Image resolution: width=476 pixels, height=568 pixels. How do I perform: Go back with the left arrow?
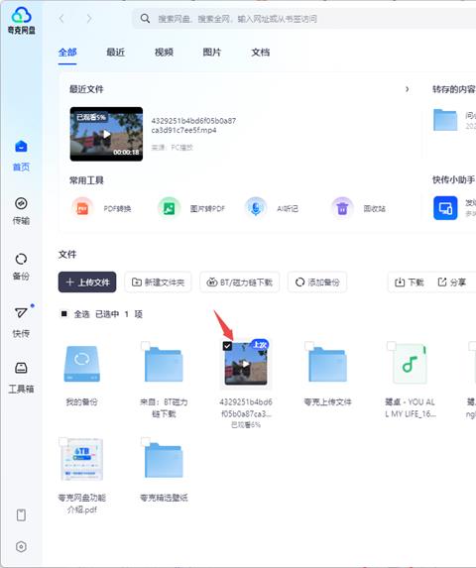61,19
